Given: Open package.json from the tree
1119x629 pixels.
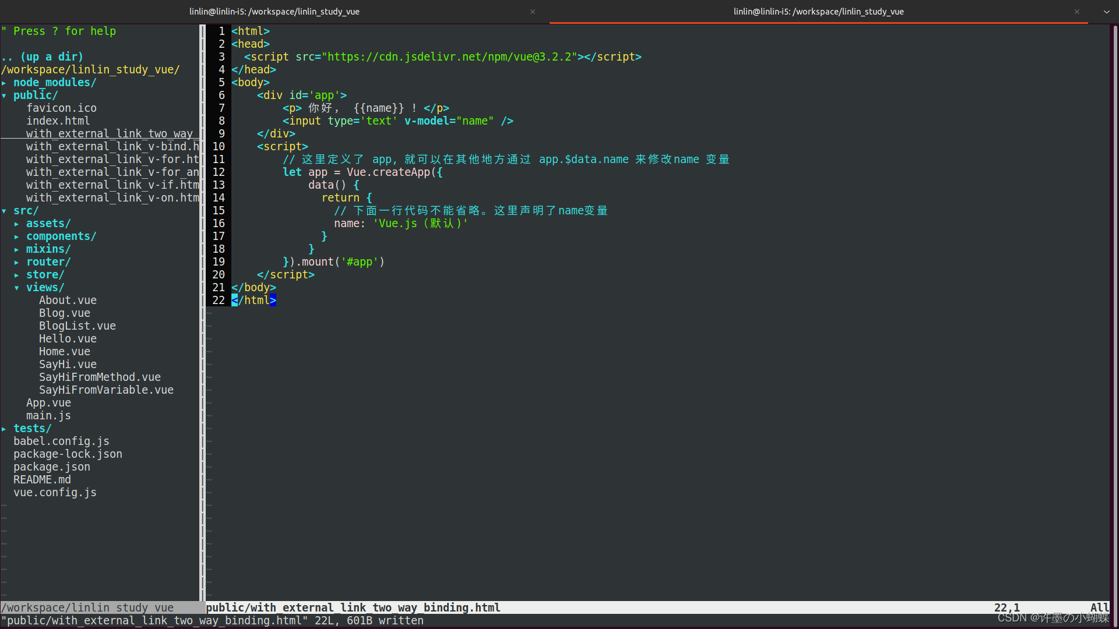Looking at the screenshot, I should (51, 467).
